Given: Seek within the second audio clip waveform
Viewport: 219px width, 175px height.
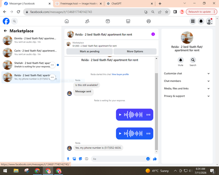Looking at the screenshot, I should [x=133, y=133].
